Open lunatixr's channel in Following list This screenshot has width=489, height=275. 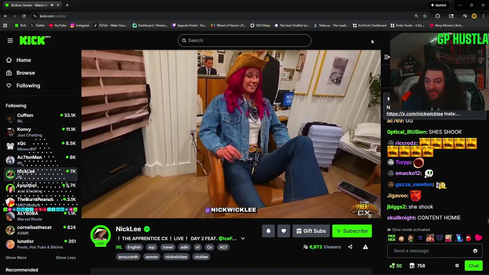pyautogui.click(x=40, y=244)
